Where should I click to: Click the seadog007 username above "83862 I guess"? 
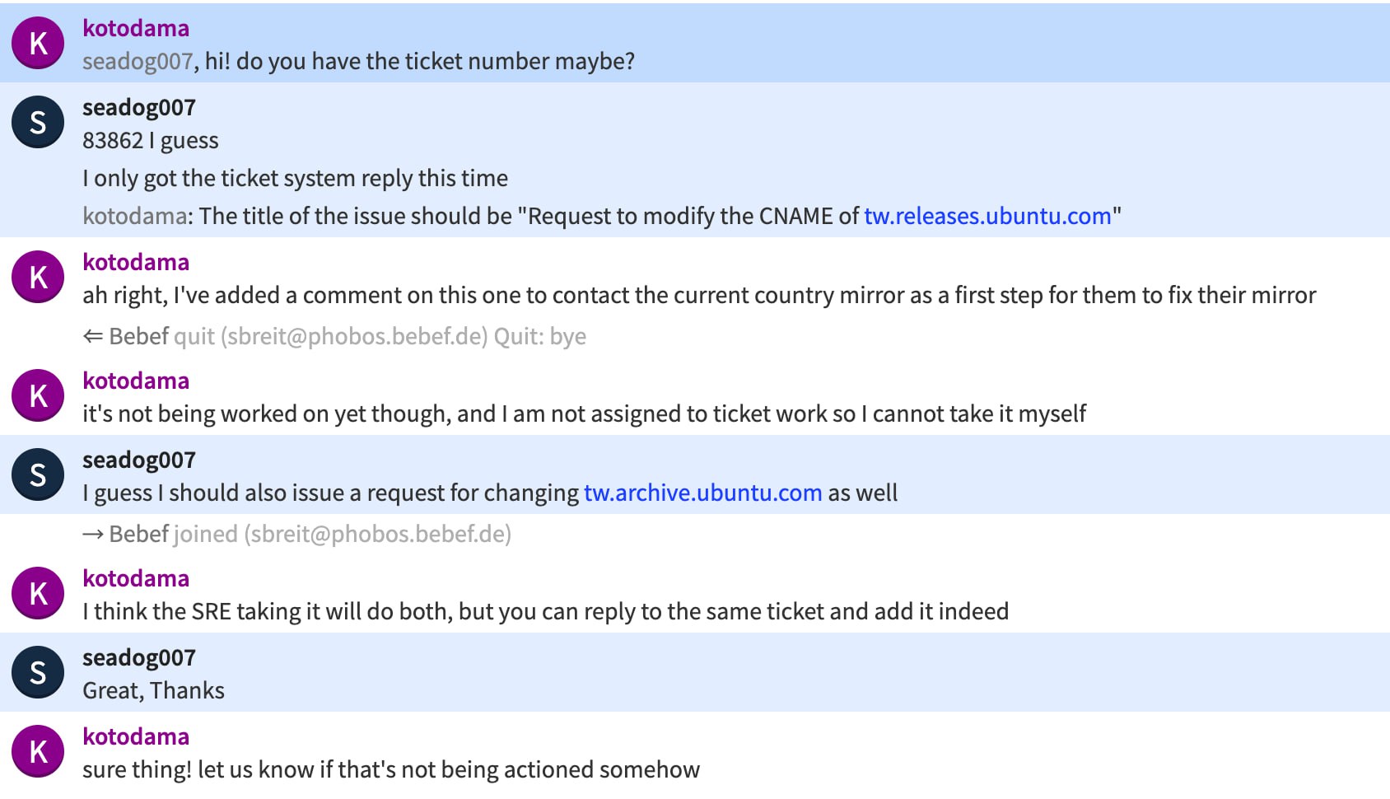(139, 107)
